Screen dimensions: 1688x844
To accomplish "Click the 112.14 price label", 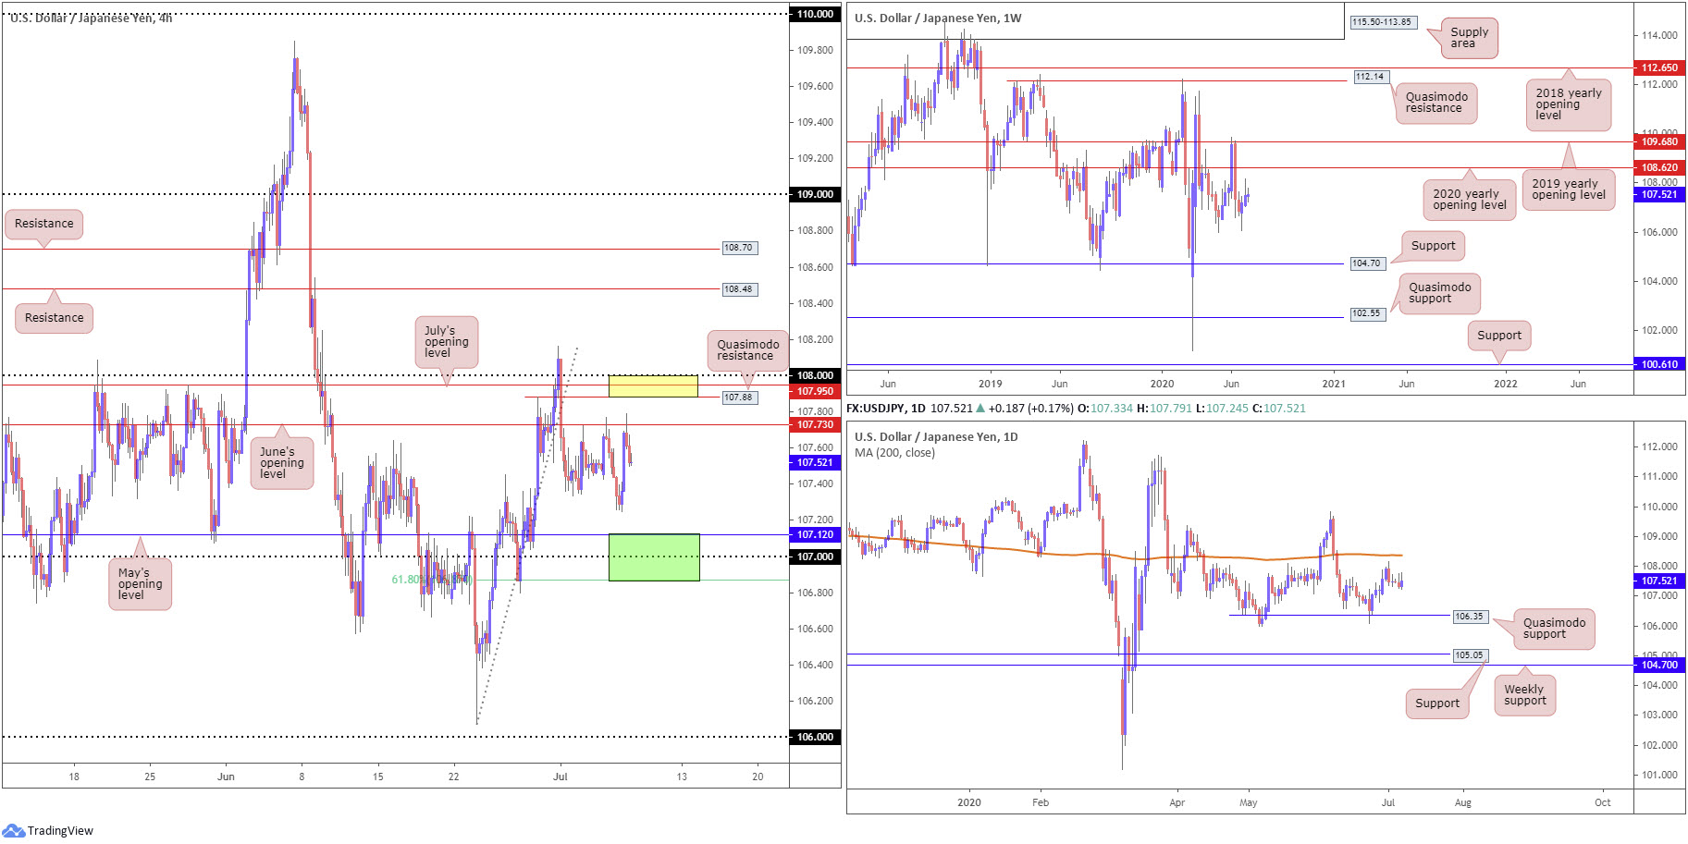I will 1371,77.
